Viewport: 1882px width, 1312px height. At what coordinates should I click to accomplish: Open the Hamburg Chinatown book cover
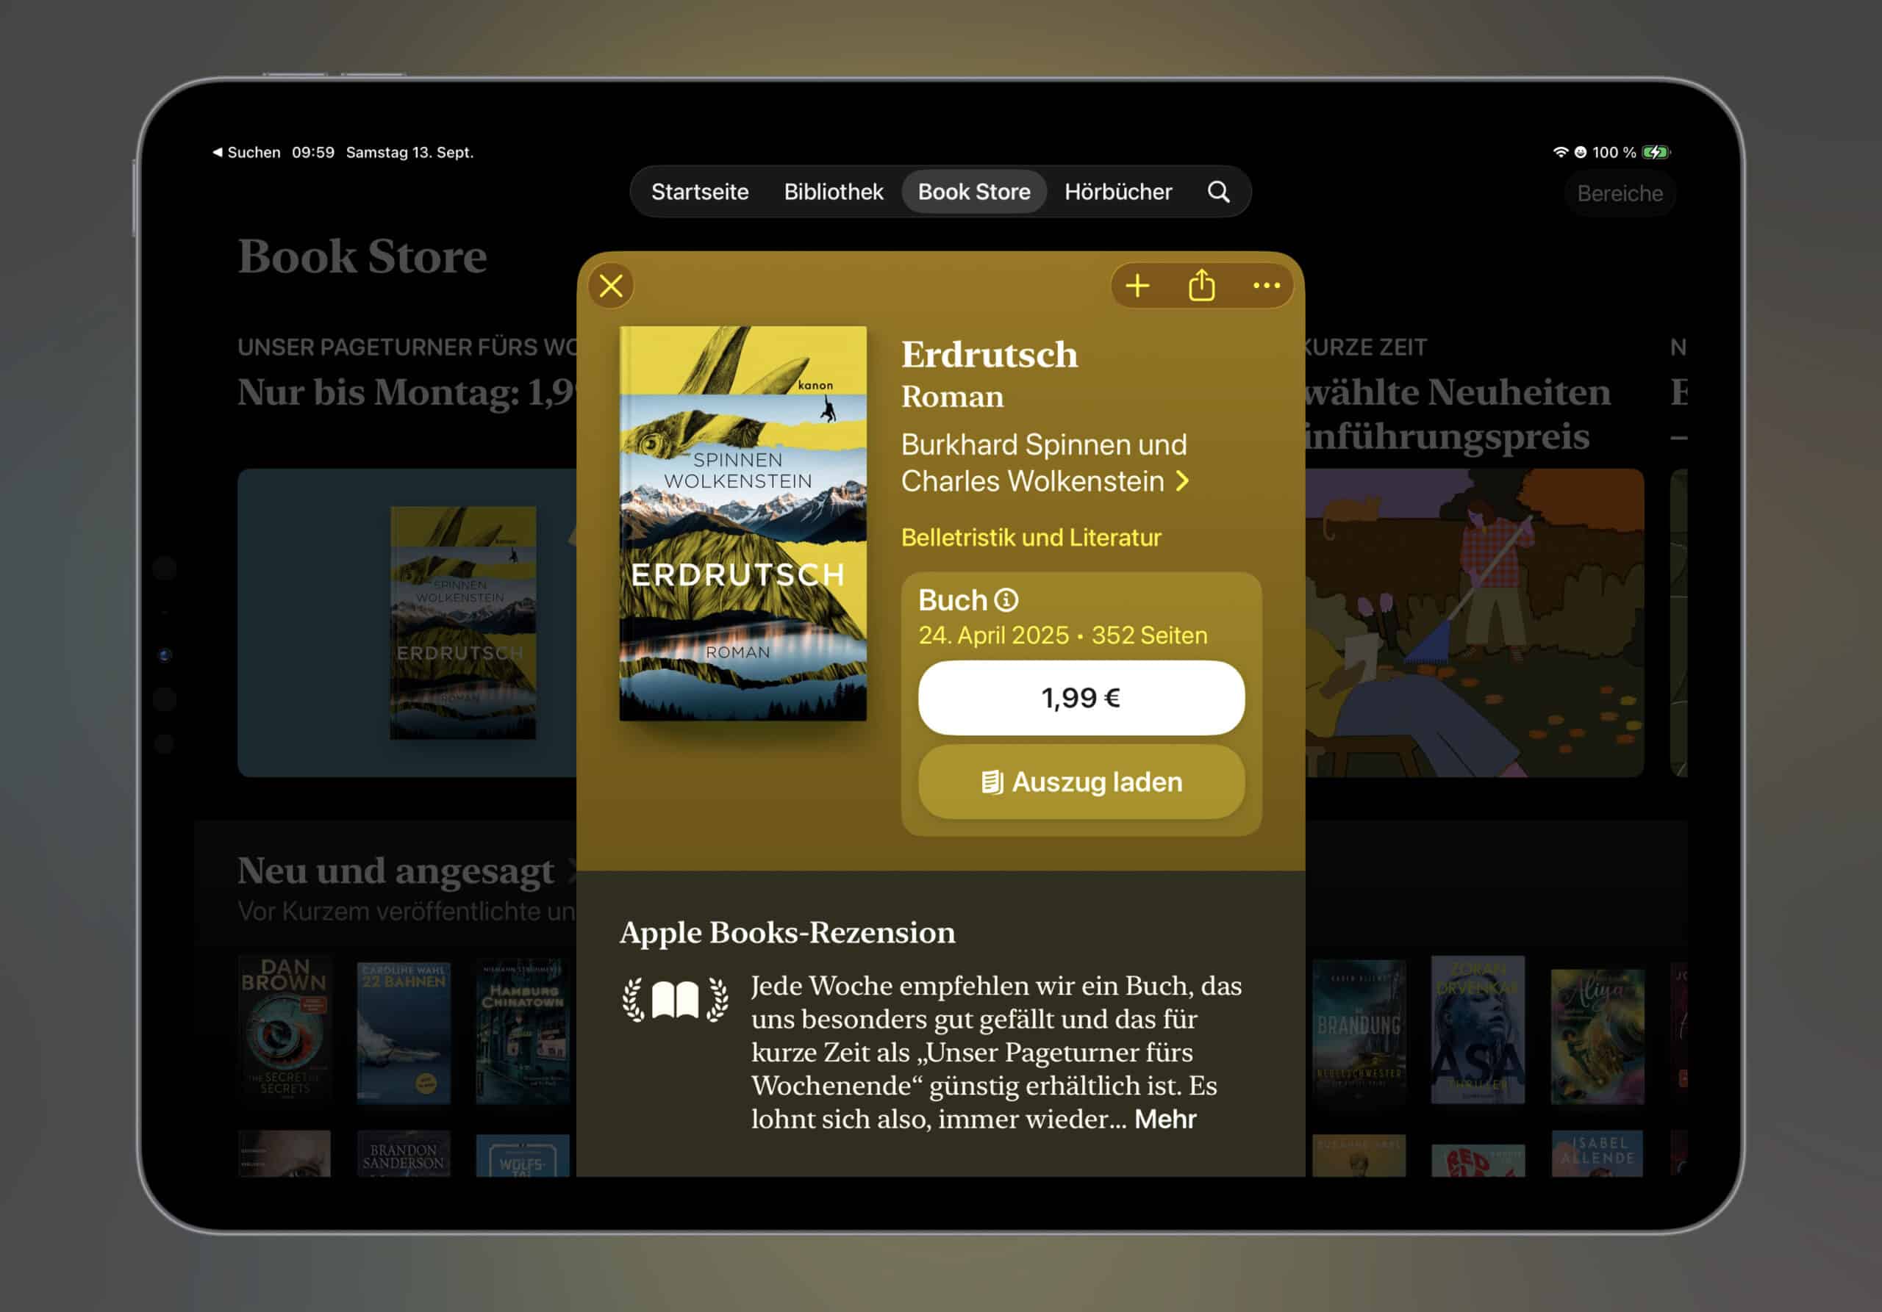click(x=523, y=1032)
